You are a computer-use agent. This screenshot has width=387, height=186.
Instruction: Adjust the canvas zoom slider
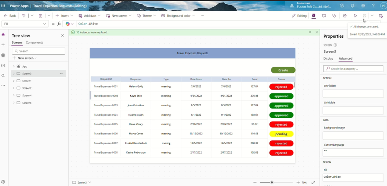pos(272,183)
